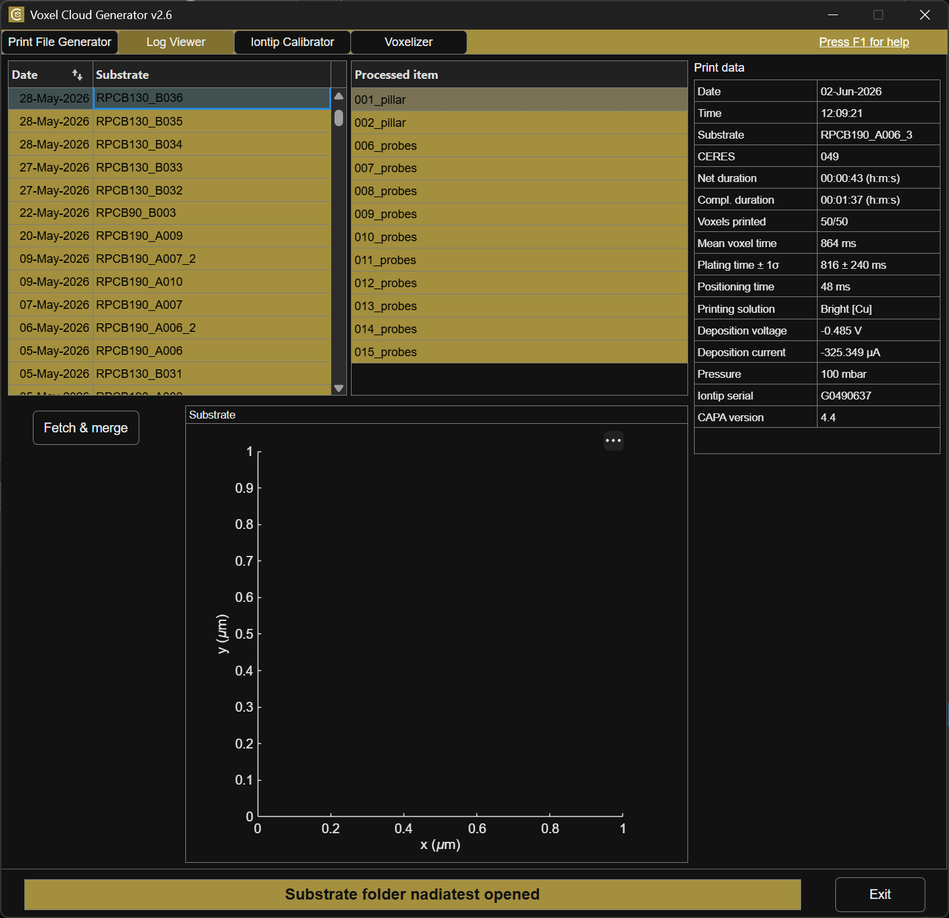This screenshot has width=949, height=918.
Task: Select processed item 008_probes
Action: [519, 191]
